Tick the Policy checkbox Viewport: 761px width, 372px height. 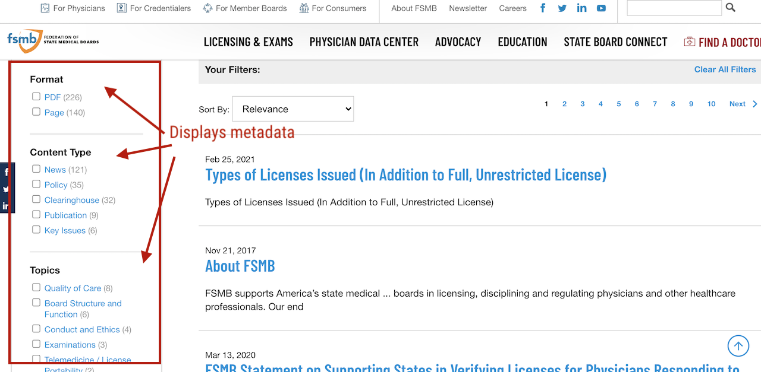click(x=36, y=185)
